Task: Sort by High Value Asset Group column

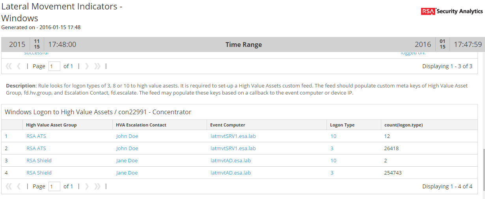Action: (x=51, y=125)
